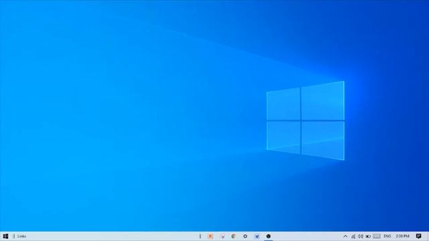The width and height of the screenshot is (429, 241).
Task: Check battery status in system tray
Action: tap(368, 236)
